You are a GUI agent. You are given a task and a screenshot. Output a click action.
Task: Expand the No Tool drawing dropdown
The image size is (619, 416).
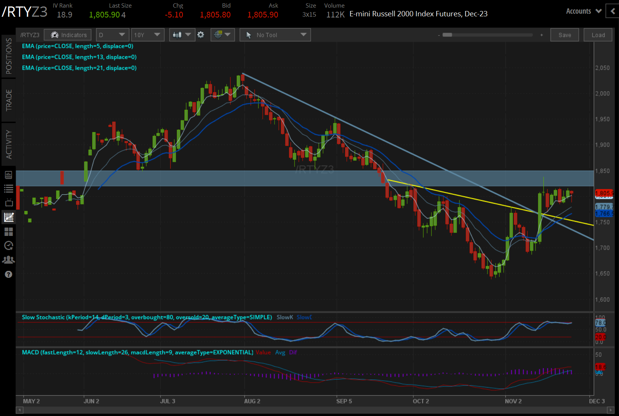tap(275, 35)
